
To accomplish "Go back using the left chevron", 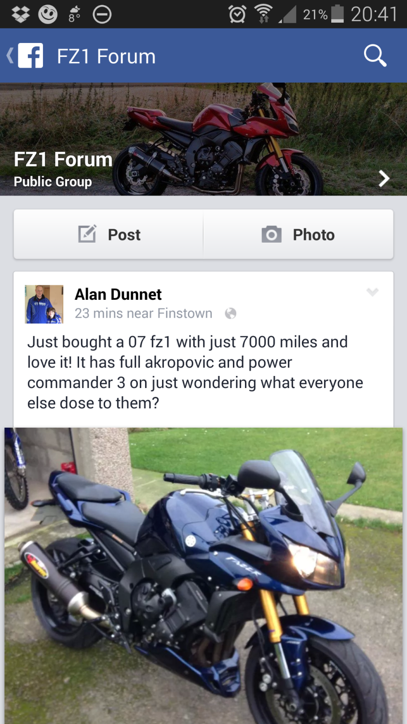I will [x=10, y=56].
